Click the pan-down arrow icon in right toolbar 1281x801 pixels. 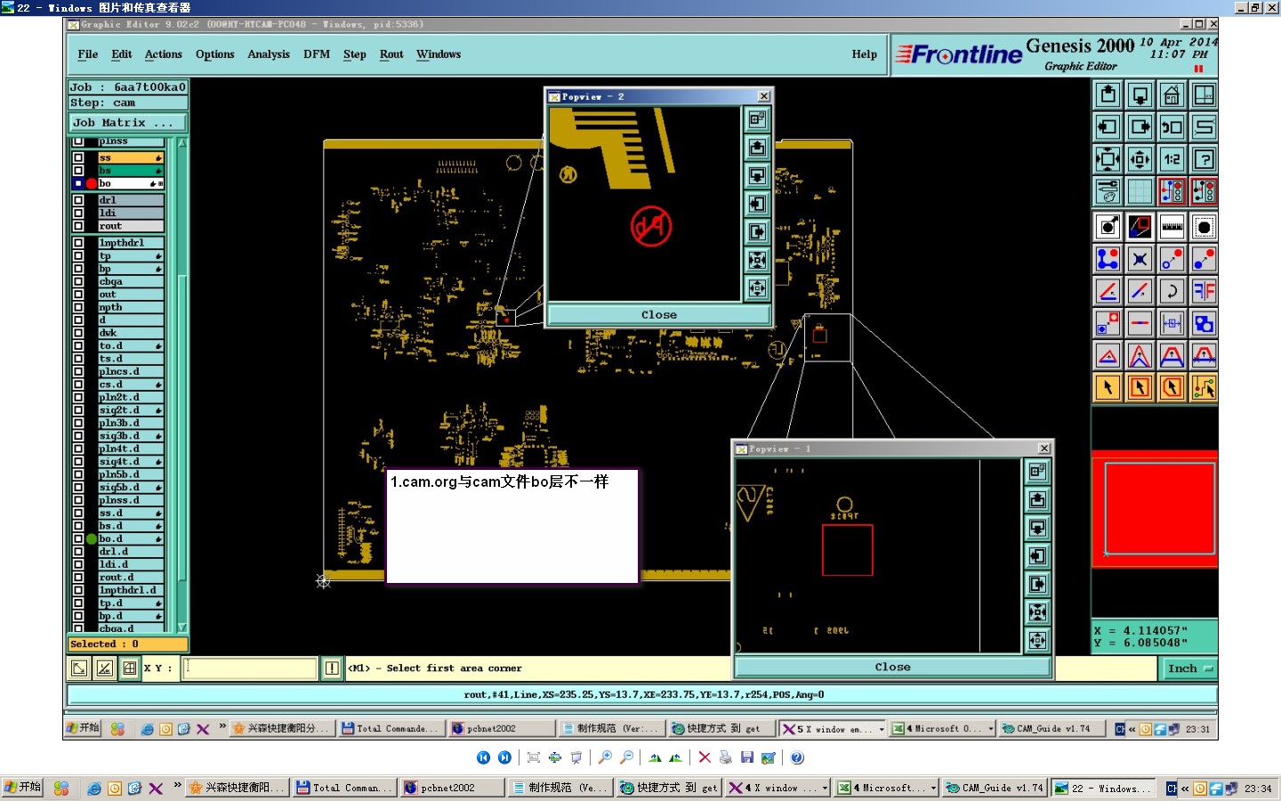[1140, 95]
